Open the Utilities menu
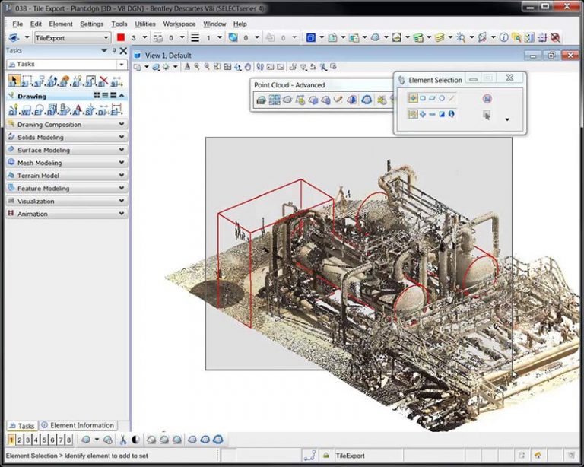This screenshot has height=467, width=584. click(145, 24)
